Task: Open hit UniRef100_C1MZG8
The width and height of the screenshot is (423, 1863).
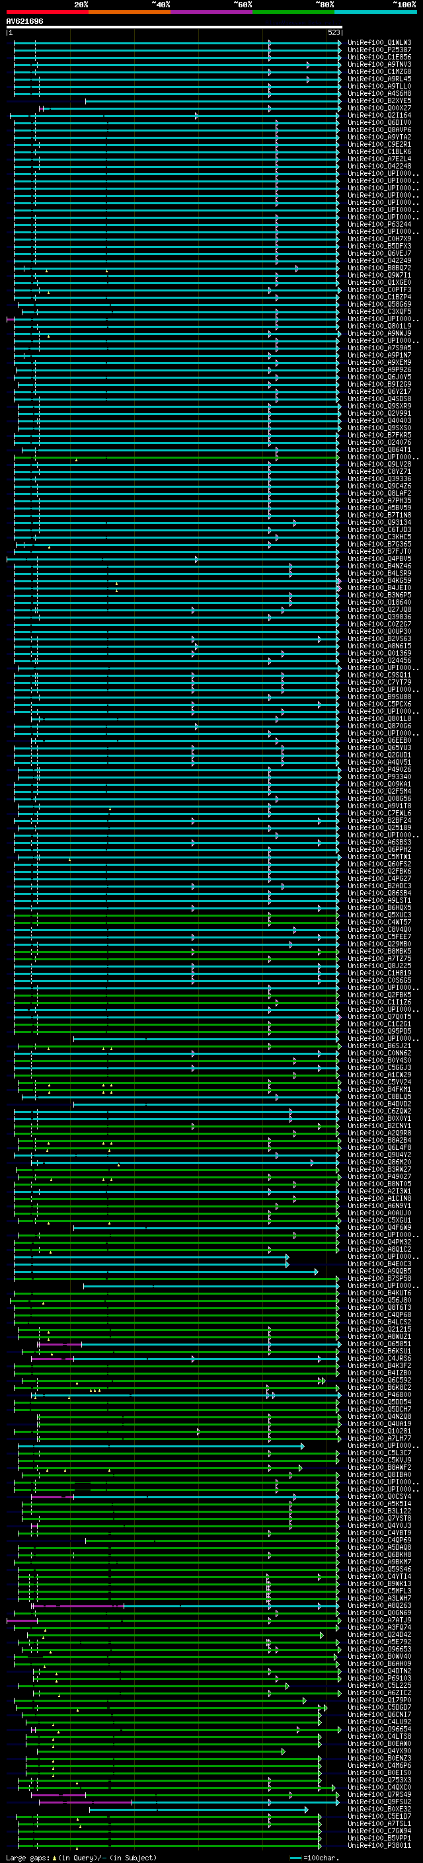Action: point(379,71)
